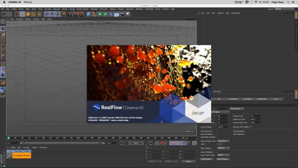Switch to Referencing attribute tab

coord(262,99)
